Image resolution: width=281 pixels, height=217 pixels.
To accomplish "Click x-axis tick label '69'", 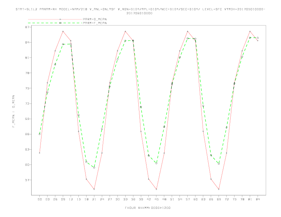I will pyautogui.click(x=219, y=199).
